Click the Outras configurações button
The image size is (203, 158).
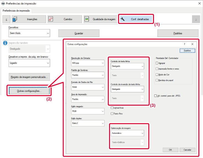pos(29,91)
